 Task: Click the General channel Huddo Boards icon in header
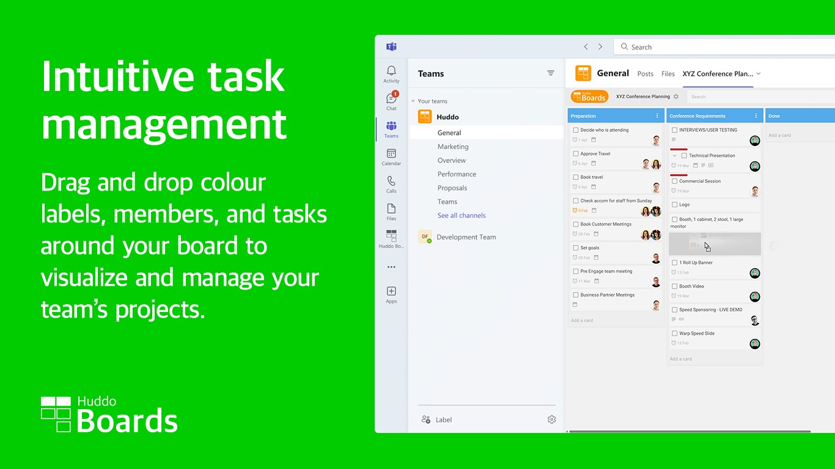(583, 73)
